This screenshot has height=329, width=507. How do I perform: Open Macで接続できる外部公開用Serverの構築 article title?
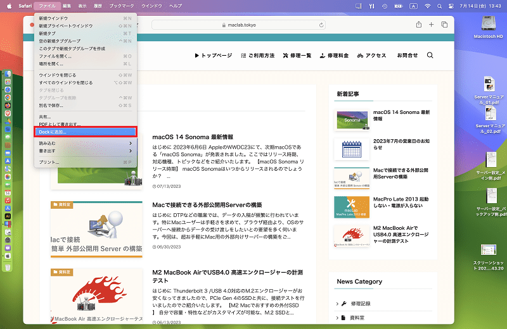pos(207,205)
